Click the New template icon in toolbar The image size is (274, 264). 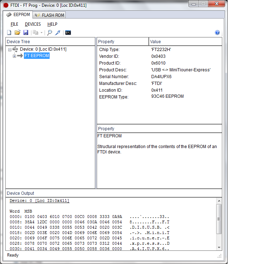[9, 32]
